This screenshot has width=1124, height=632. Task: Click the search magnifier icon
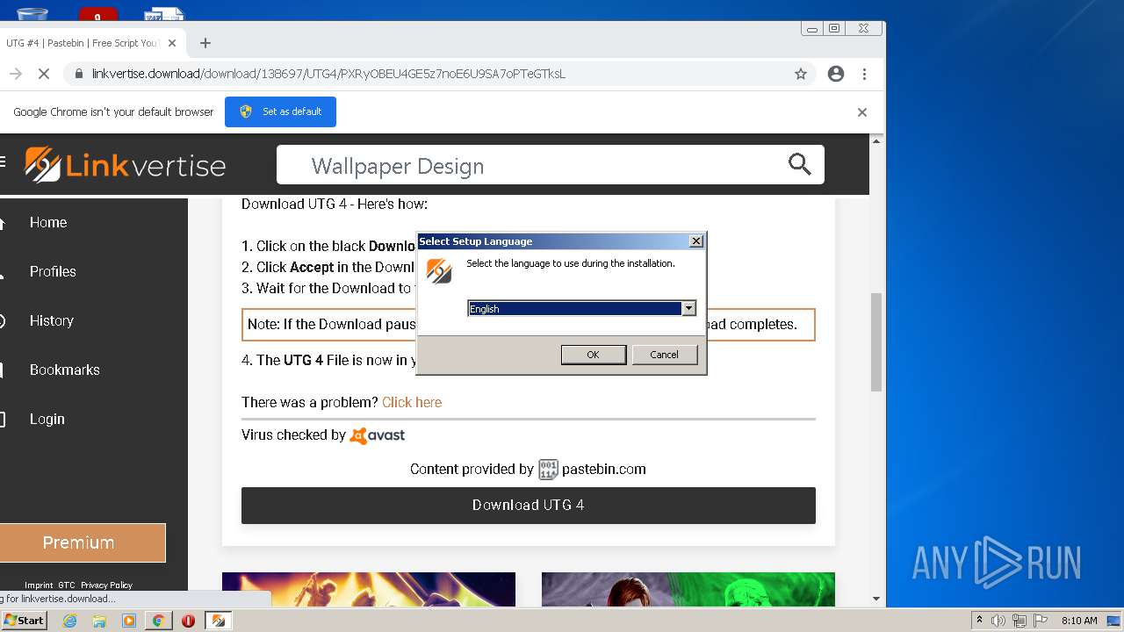(x=799, y=164)
